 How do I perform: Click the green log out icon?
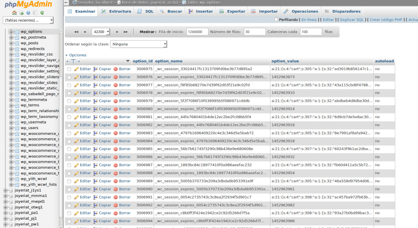pos(22,13)
